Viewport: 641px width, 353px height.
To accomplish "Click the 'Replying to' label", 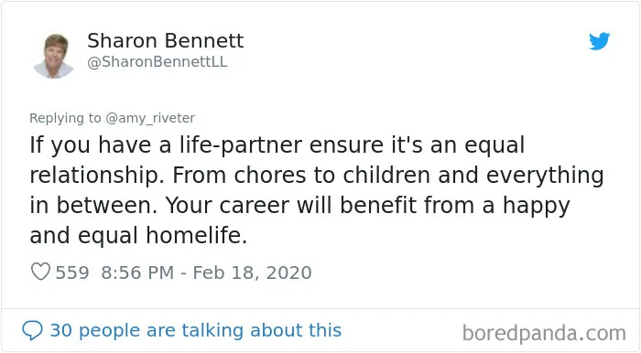I will tap(65, 118).
